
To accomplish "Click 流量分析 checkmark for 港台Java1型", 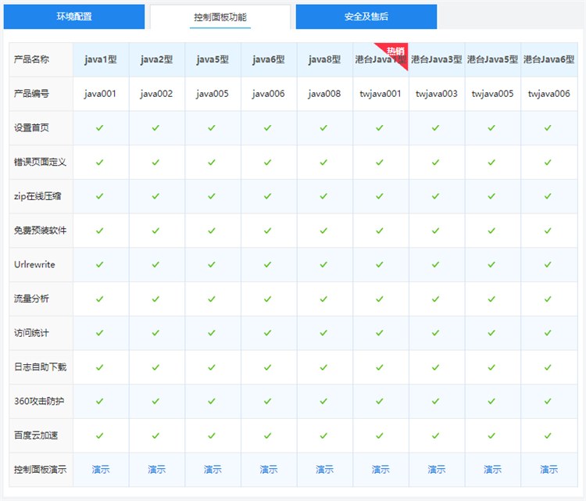I will pyautogui.click(x=381, y=299).
